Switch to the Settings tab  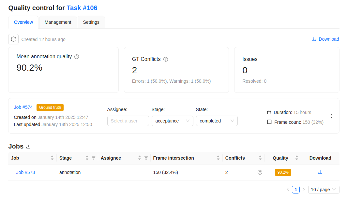(x=91, y=22)
